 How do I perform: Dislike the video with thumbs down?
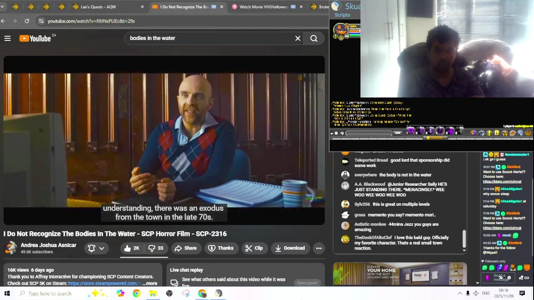click(156, 248)
